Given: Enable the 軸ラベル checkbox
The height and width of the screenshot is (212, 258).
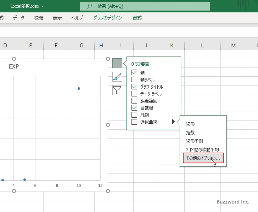Looking at the screenshot, I should [x=134, y=79].
